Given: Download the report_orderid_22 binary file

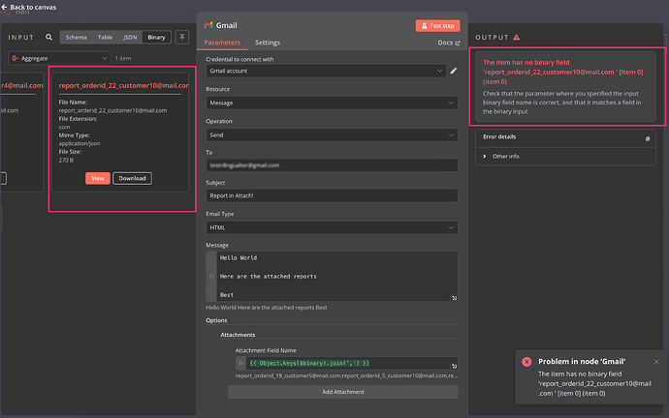Looking at the screenshot, I should click(132, 178).
